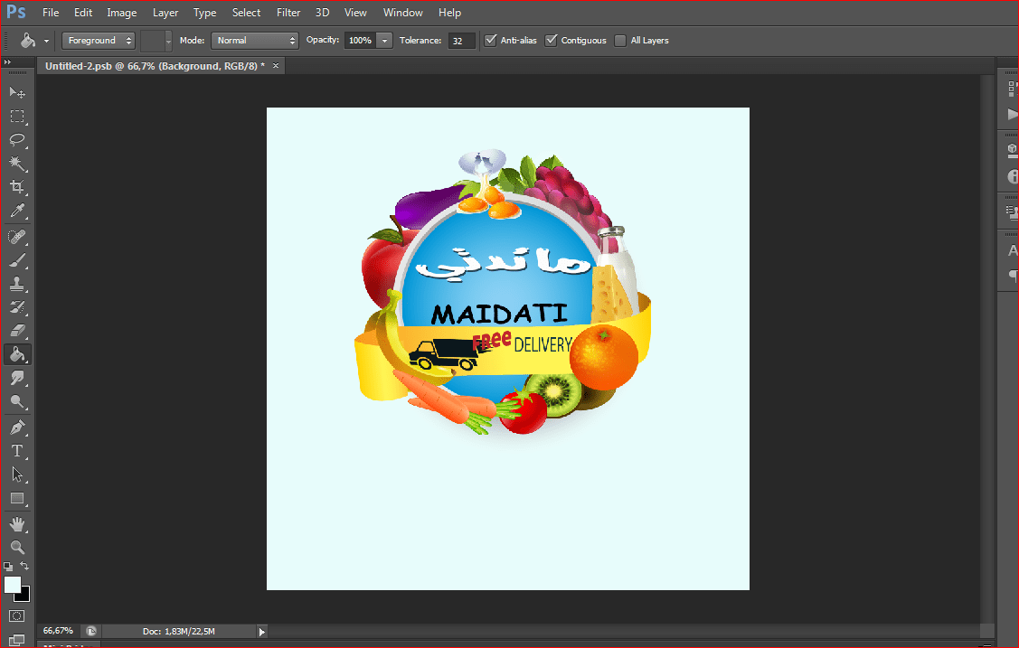The image size is (1019, 648).
Task: Pick the Magic Wand tool
Action: tap(17, 164)
